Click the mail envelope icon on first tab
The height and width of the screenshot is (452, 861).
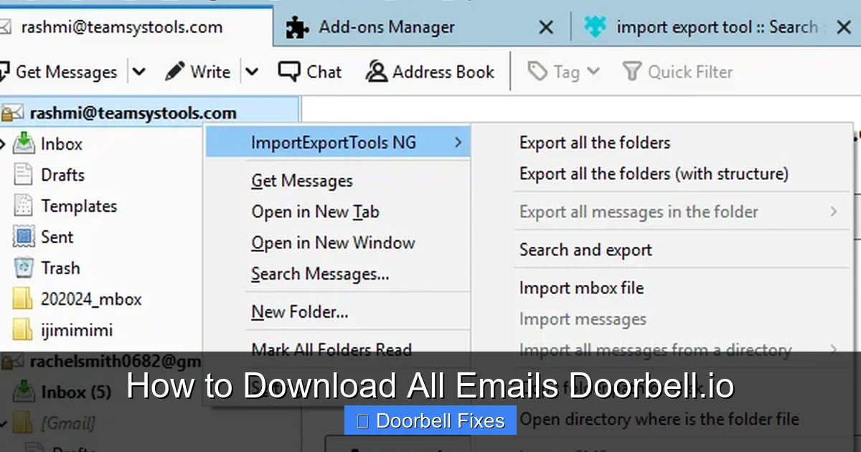(x=5, y=27)
